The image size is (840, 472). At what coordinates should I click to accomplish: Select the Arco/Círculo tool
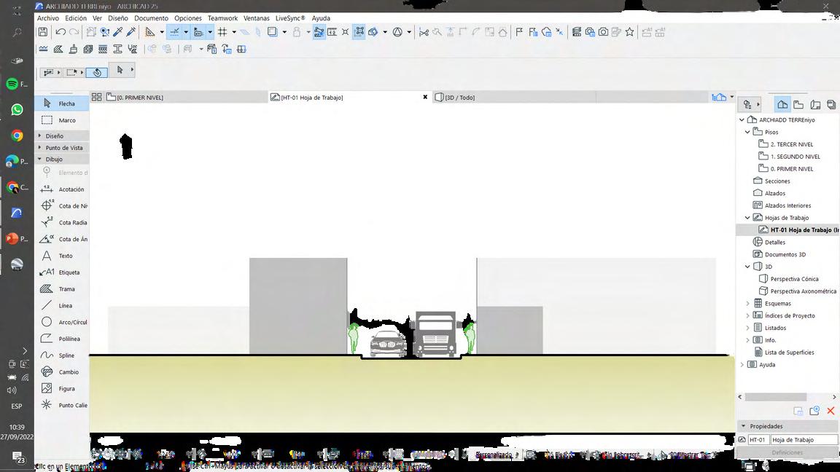tap(63, 322)
